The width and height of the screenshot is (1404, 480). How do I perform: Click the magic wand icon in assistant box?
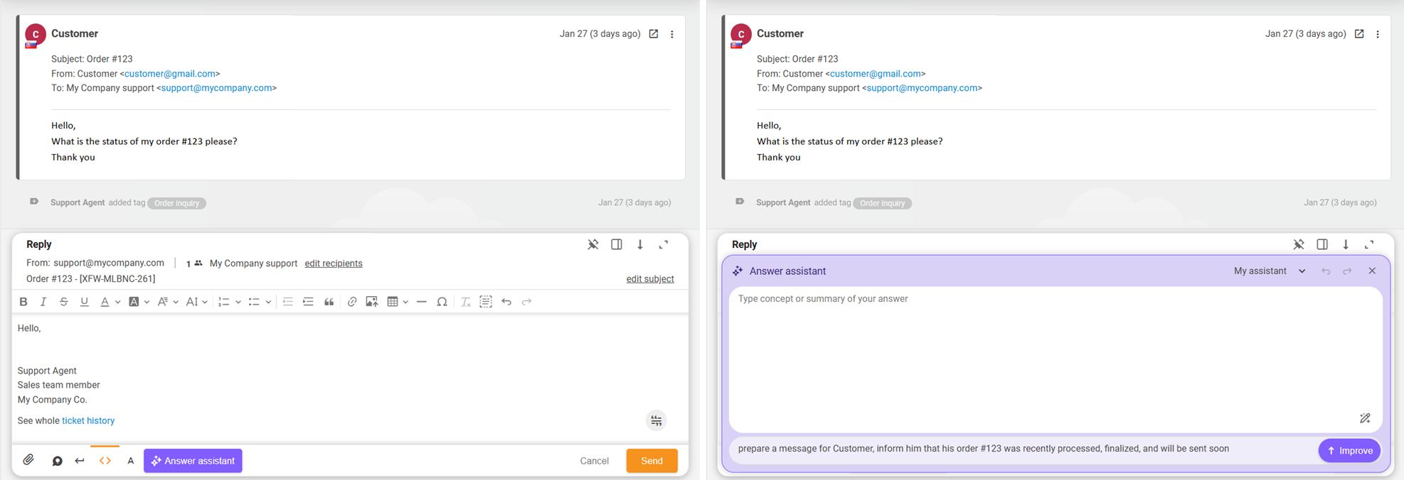(1364, 418)
